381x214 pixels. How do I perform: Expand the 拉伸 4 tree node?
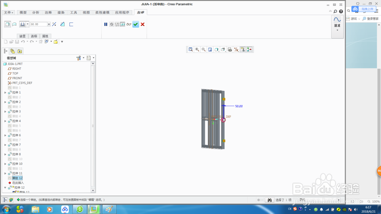pos(5,121)
